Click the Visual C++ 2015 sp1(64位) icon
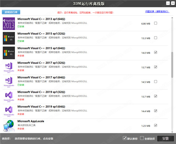This screenshot has height=144, width=176. [x=9, y=53]
